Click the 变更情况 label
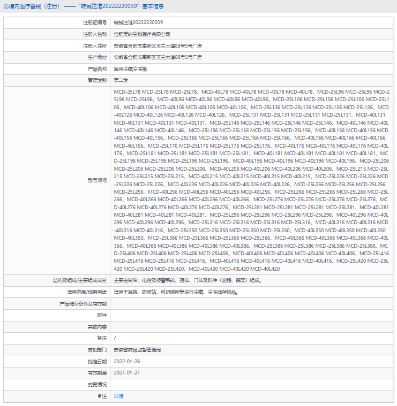 coord(97,385)
